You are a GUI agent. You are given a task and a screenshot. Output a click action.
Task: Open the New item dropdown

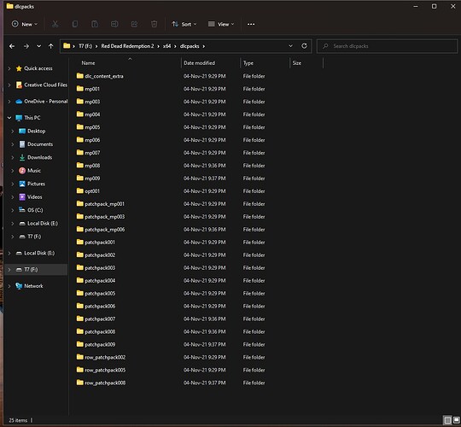[x=25, y=24]
